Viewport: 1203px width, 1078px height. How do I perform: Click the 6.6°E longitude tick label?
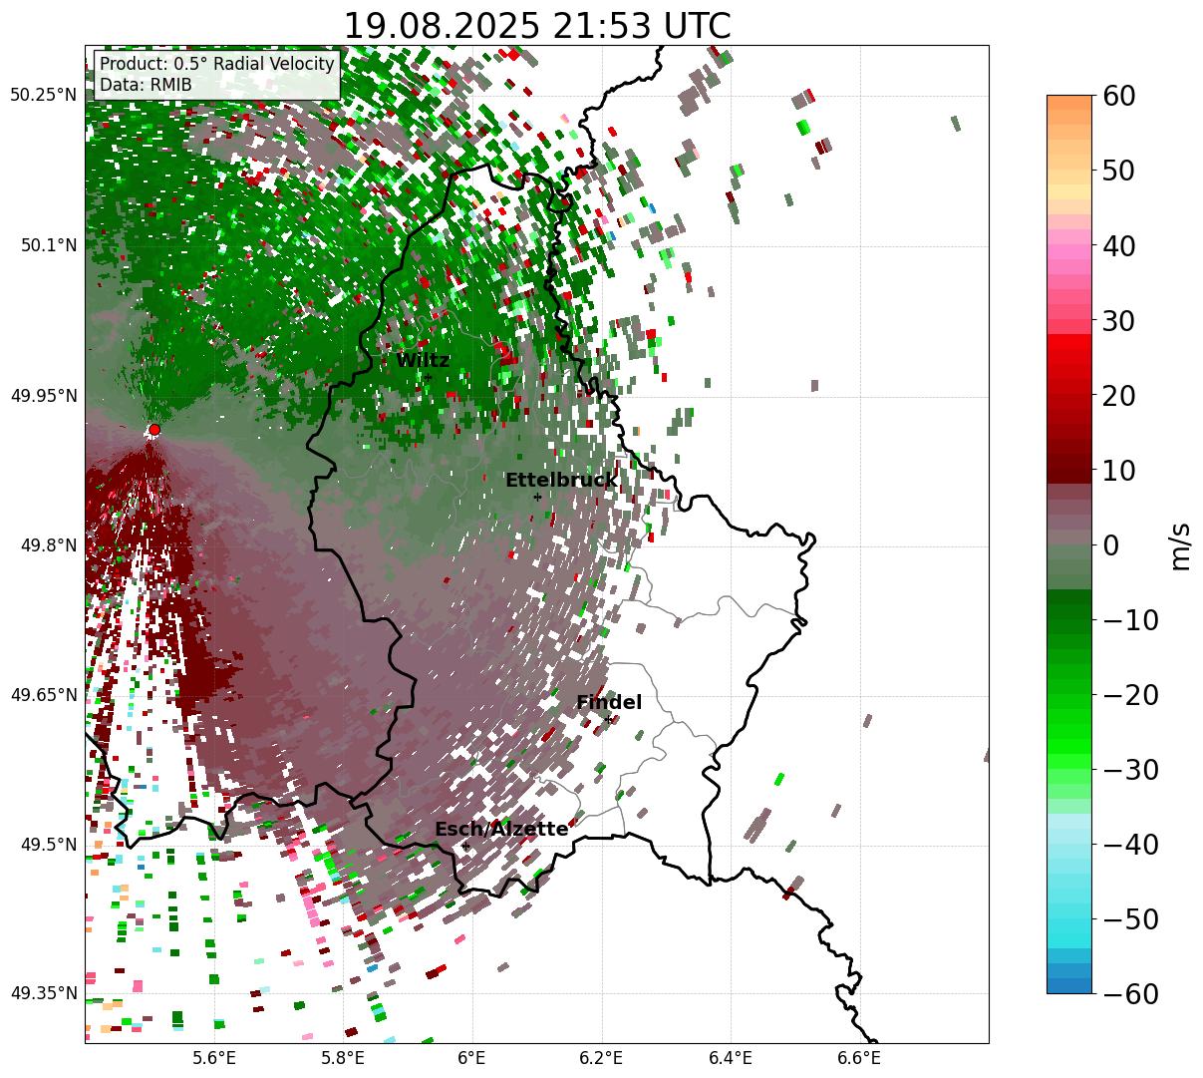point(859,1058)
